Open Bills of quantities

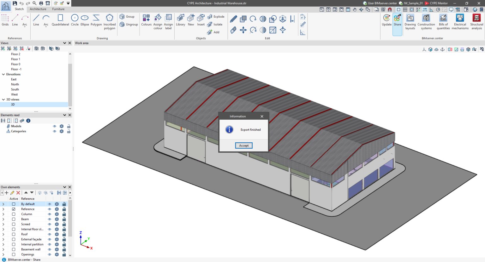point(443,22)
